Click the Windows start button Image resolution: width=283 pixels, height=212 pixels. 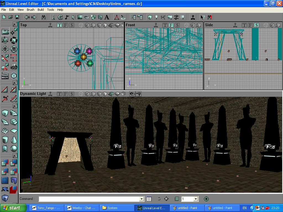[x=13, y=208]
